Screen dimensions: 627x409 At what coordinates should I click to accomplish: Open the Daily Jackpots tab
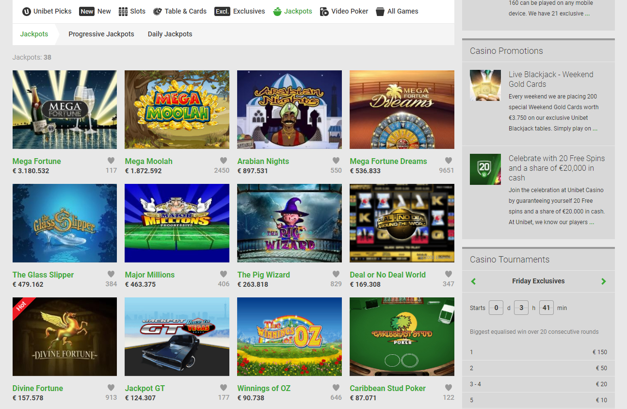coord(170,34)
